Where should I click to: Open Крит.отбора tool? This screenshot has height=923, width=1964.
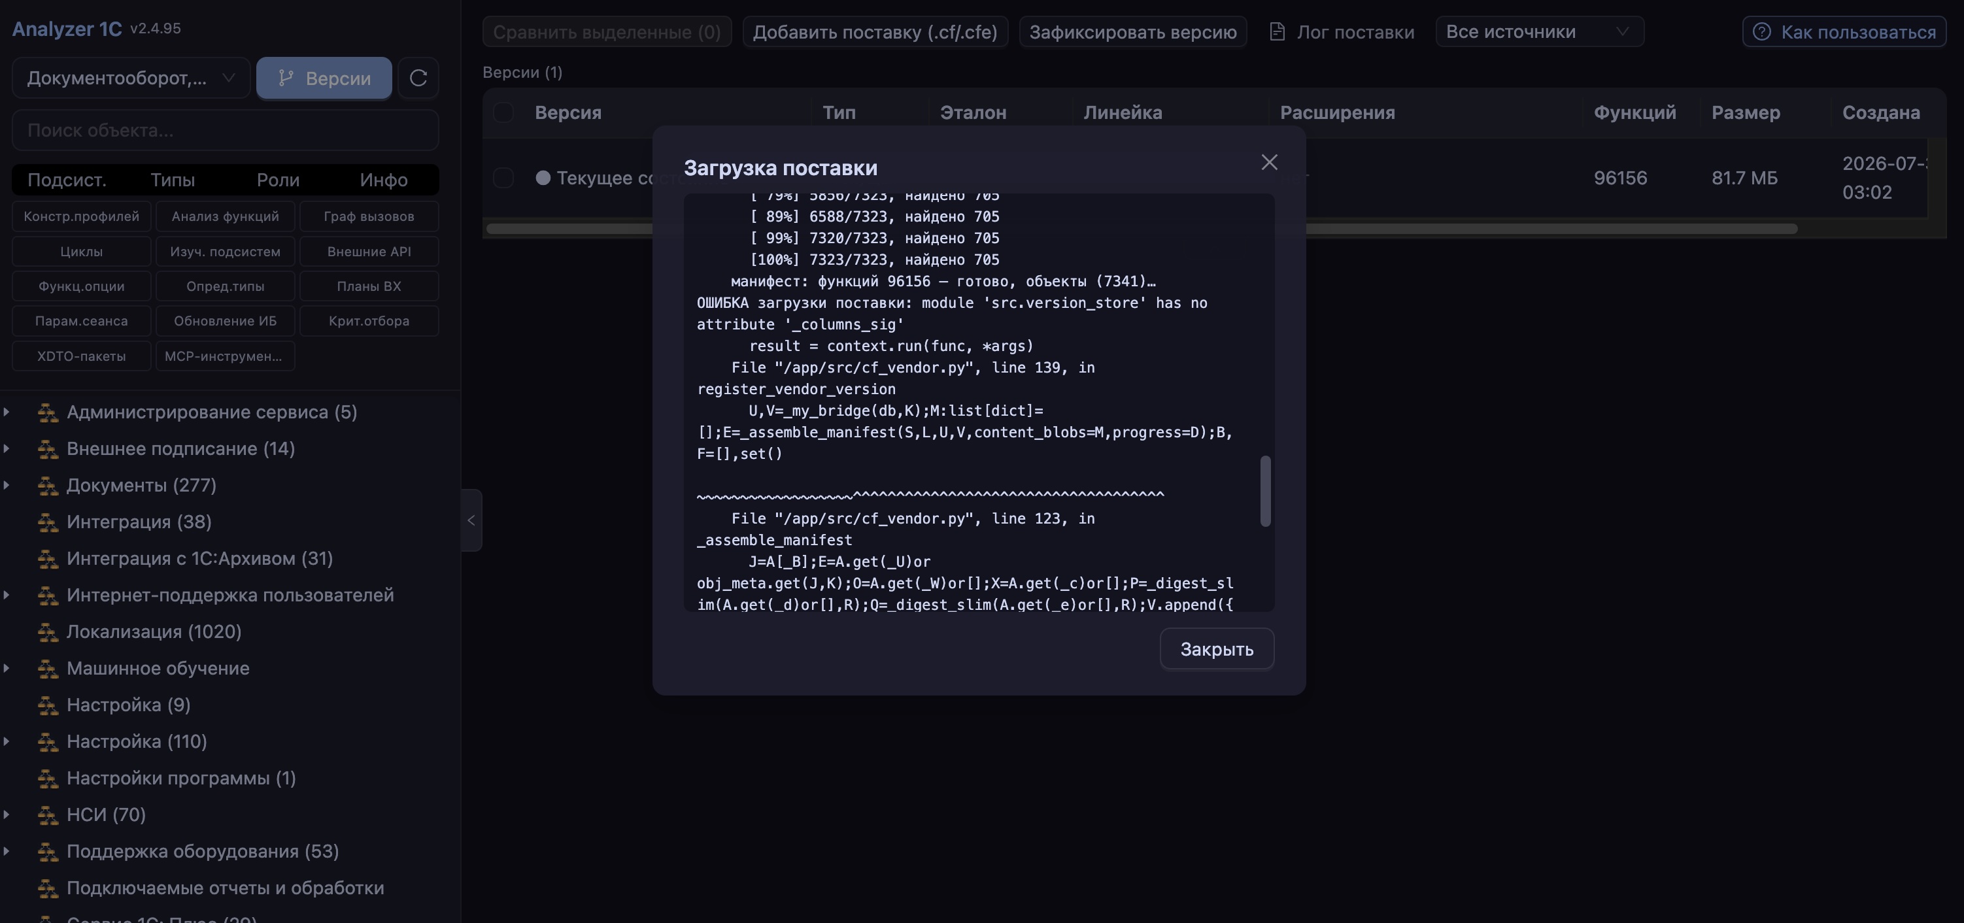click(369, 321)
